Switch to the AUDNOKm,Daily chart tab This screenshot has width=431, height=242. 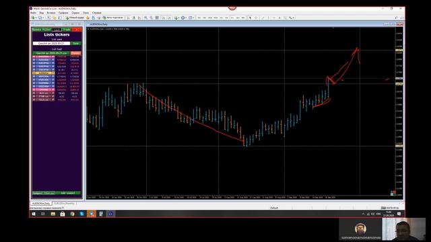(x=41, y=204)
